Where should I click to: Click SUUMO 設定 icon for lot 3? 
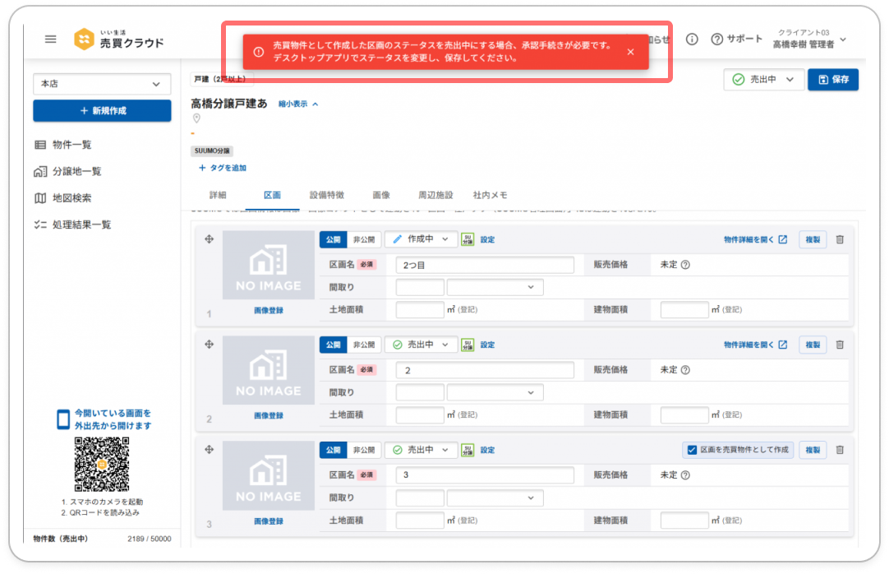click(x=468, y=450)
